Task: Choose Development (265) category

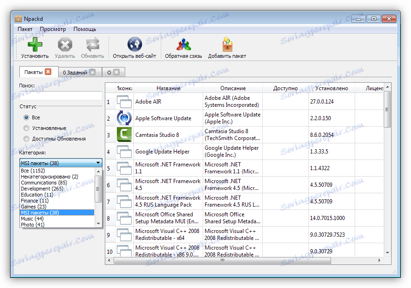Action: 57,189
